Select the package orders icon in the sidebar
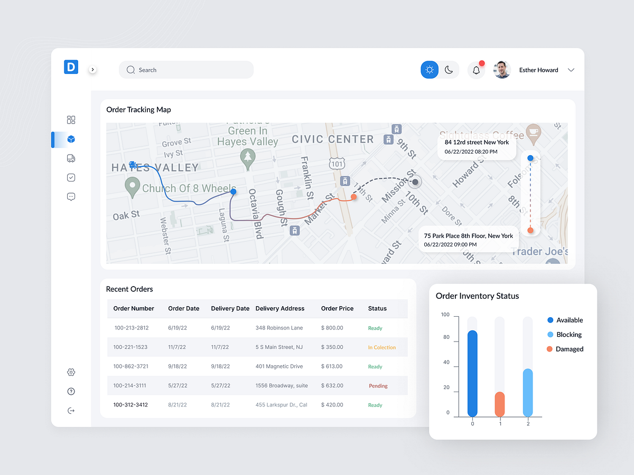 tap(71, 139)
